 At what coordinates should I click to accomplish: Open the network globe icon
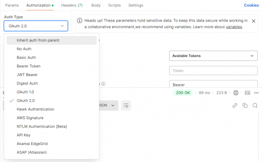click(x=236, y=93)
